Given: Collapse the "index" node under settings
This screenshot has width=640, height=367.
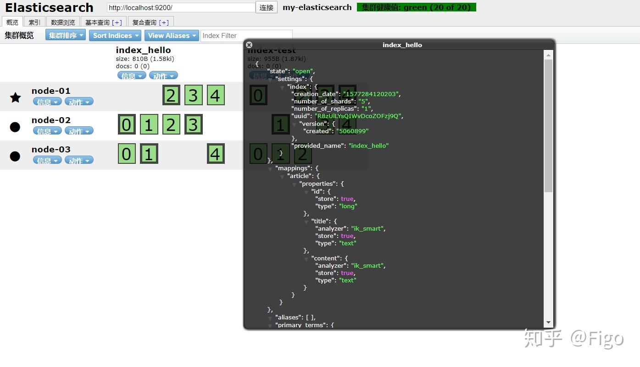Looking at the screenshot, I should 282,87.
